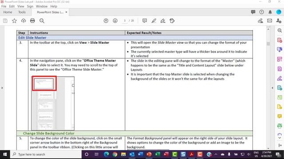Open the File menu

tap(4, 6)
